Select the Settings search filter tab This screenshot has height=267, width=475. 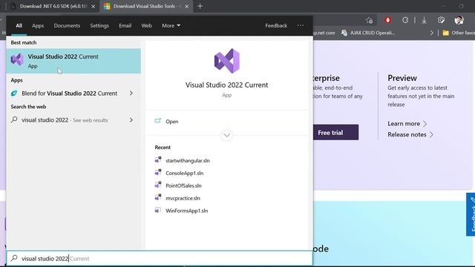point(99,26)
